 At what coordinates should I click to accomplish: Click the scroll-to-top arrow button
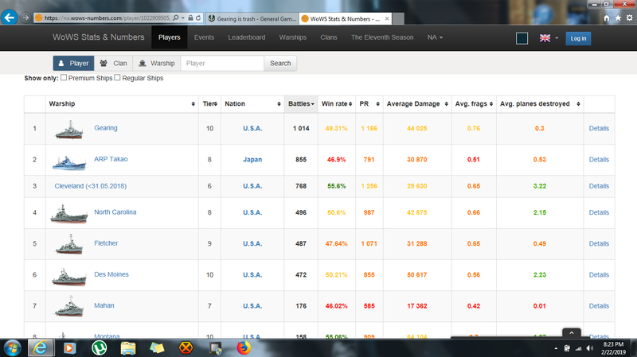569,333
